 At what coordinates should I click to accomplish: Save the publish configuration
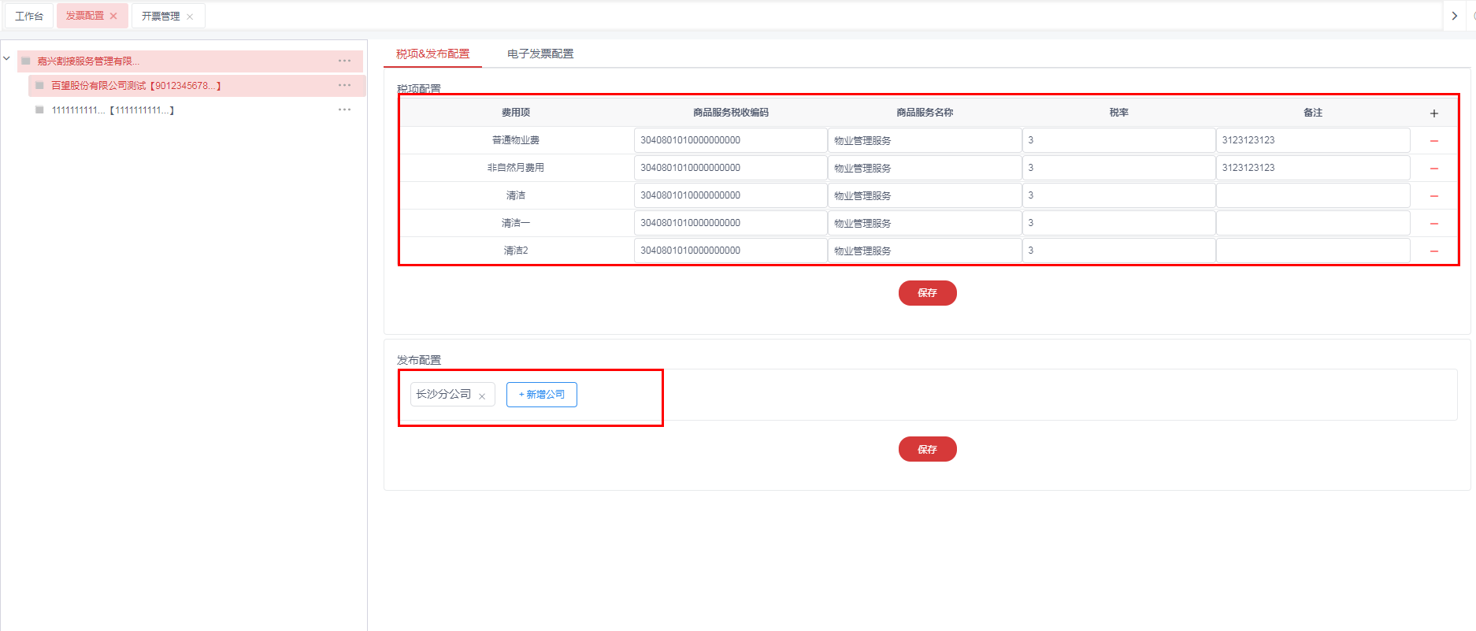[x=928, y=449]
